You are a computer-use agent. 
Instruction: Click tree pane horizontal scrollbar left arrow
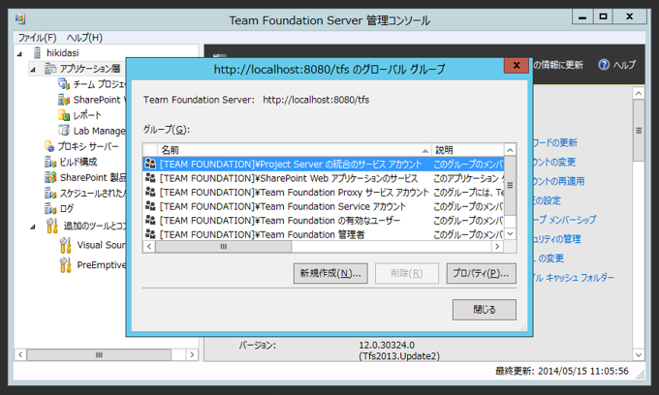[20, 354]
